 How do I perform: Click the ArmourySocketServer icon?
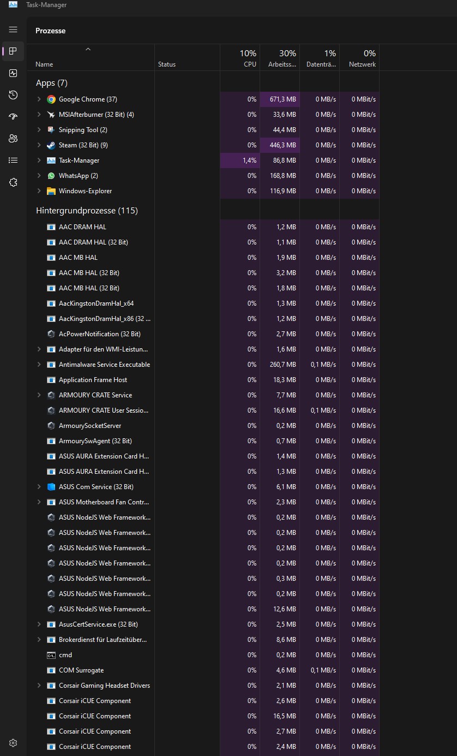click(x=51, y=426)
